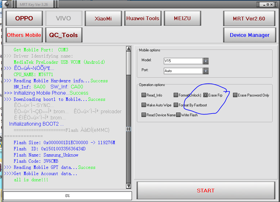Image resolution: width=280 pixels, height=202 pixels.
Task: Click 'MediaTek PreLoader USB VCOM' log line
Action: click(x=59, y=62)
